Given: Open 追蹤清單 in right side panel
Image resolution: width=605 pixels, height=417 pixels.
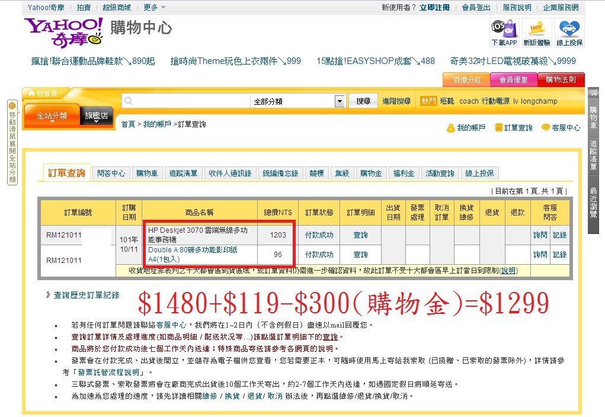Looking at the screenshot, I should click(593, 155).
